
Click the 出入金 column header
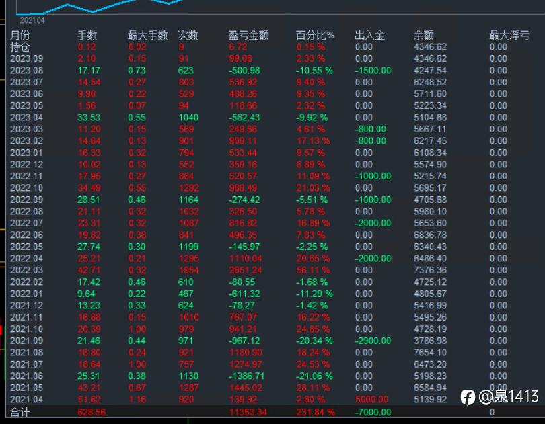pos(369,35)
